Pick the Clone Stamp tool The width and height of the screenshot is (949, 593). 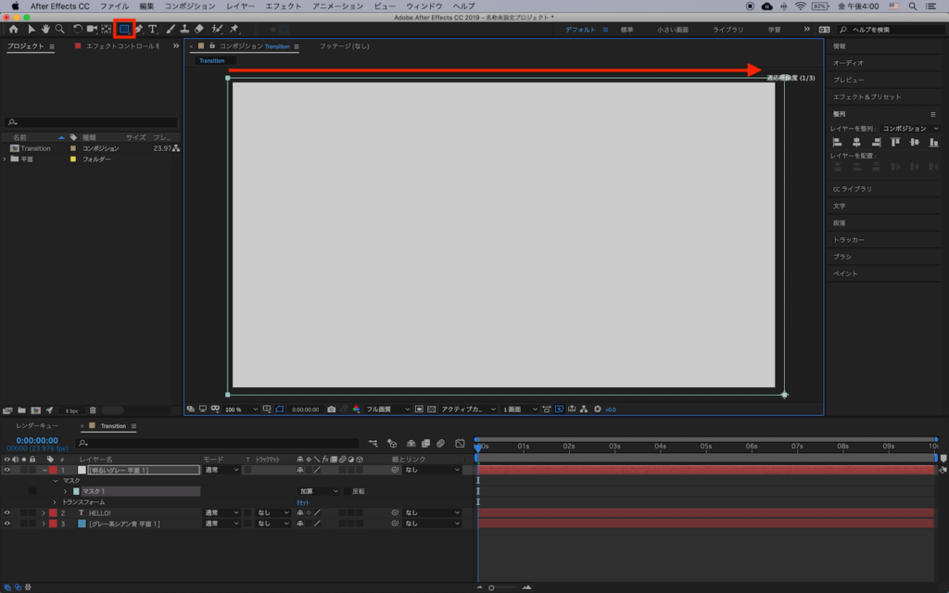(x=184, y=30)
